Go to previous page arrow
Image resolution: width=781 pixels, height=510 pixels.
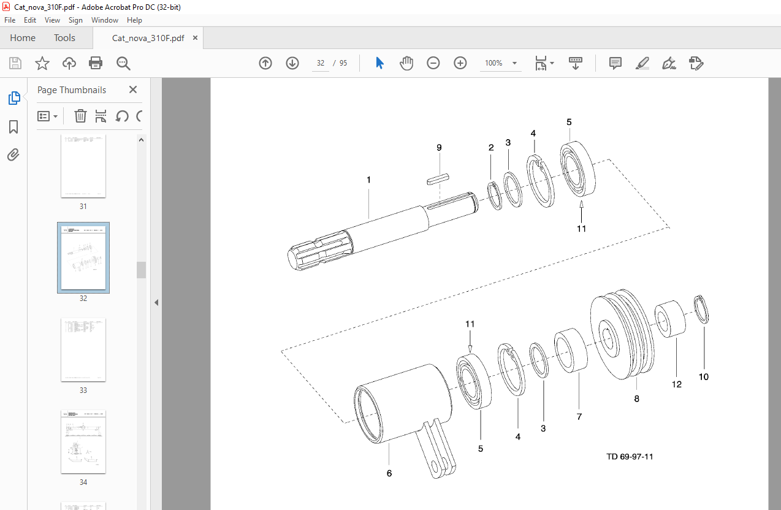pyautogui.click(x=265, y=63)
